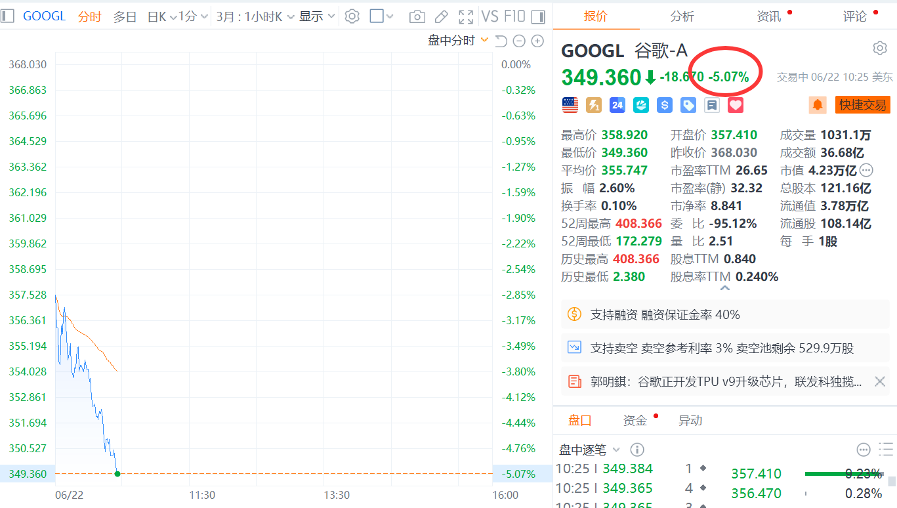Click the order book vertical scrollbar
Viewport: 897px width, 508px height.
pyautogui.click(x=892, y=481)
